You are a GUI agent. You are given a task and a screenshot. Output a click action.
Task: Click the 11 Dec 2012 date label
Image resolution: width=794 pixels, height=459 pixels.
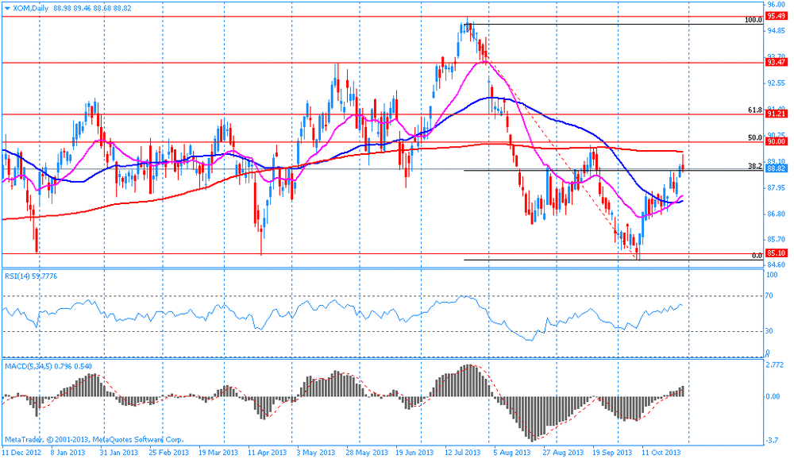[x=21, y=453]
